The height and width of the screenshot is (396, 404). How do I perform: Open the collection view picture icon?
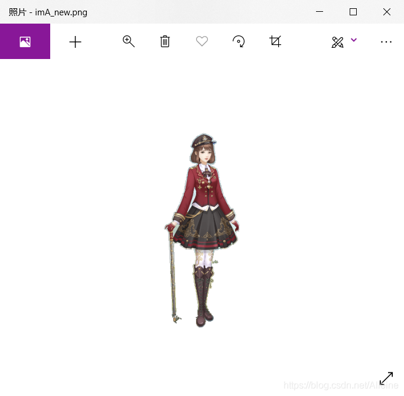[25, 41]
